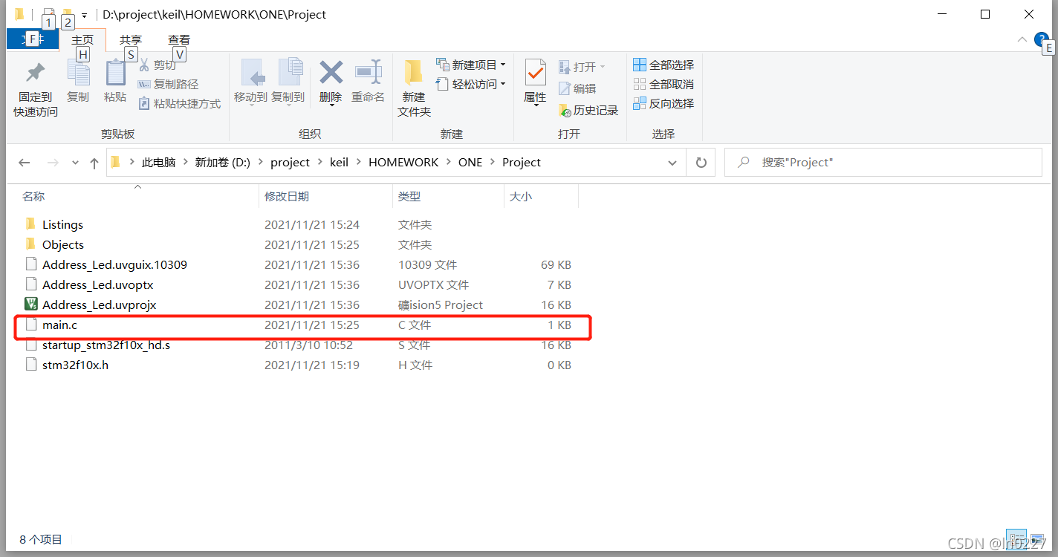Click the keil breadcrumb

[339, 163]
